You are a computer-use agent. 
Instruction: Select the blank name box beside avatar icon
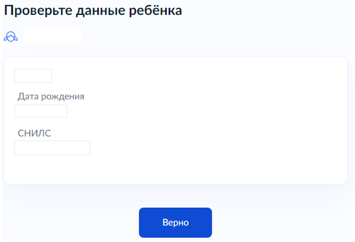tap(52, 36)
